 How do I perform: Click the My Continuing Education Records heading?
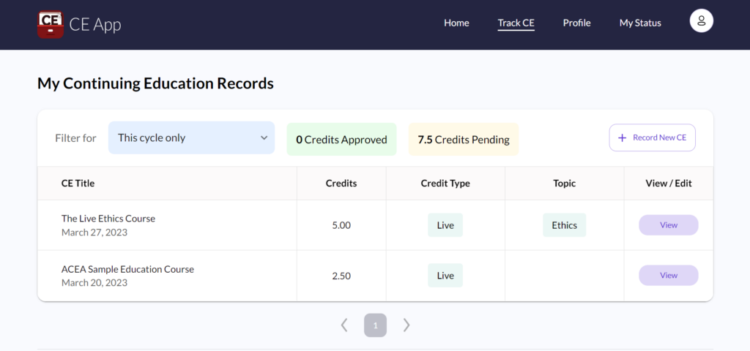pos(155,83)
